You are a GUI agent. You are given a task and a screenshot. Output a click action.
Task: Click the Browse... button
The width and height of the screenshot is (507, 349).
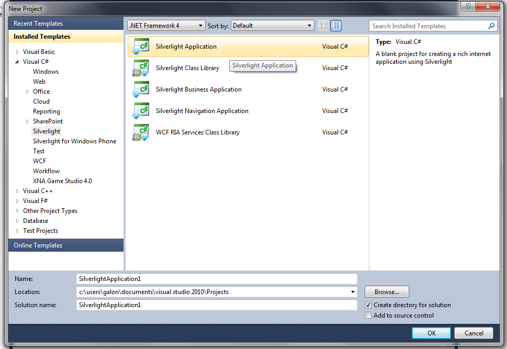387,292
